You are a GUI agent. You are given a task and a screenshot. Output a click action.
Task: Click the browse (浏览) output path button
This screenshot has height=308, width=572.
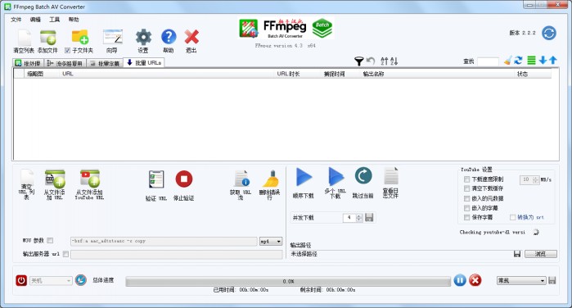pyautogui.click(x=541, y=254)
